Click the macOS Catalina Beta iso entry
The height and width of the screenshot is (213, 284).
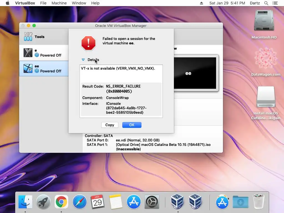163,145
